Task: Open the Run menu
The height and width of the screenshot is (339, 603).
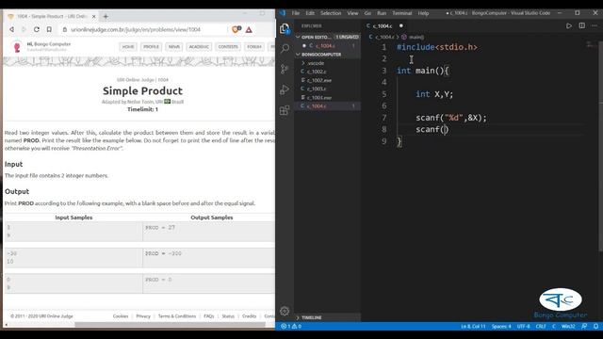Action: tap(382, 13)
